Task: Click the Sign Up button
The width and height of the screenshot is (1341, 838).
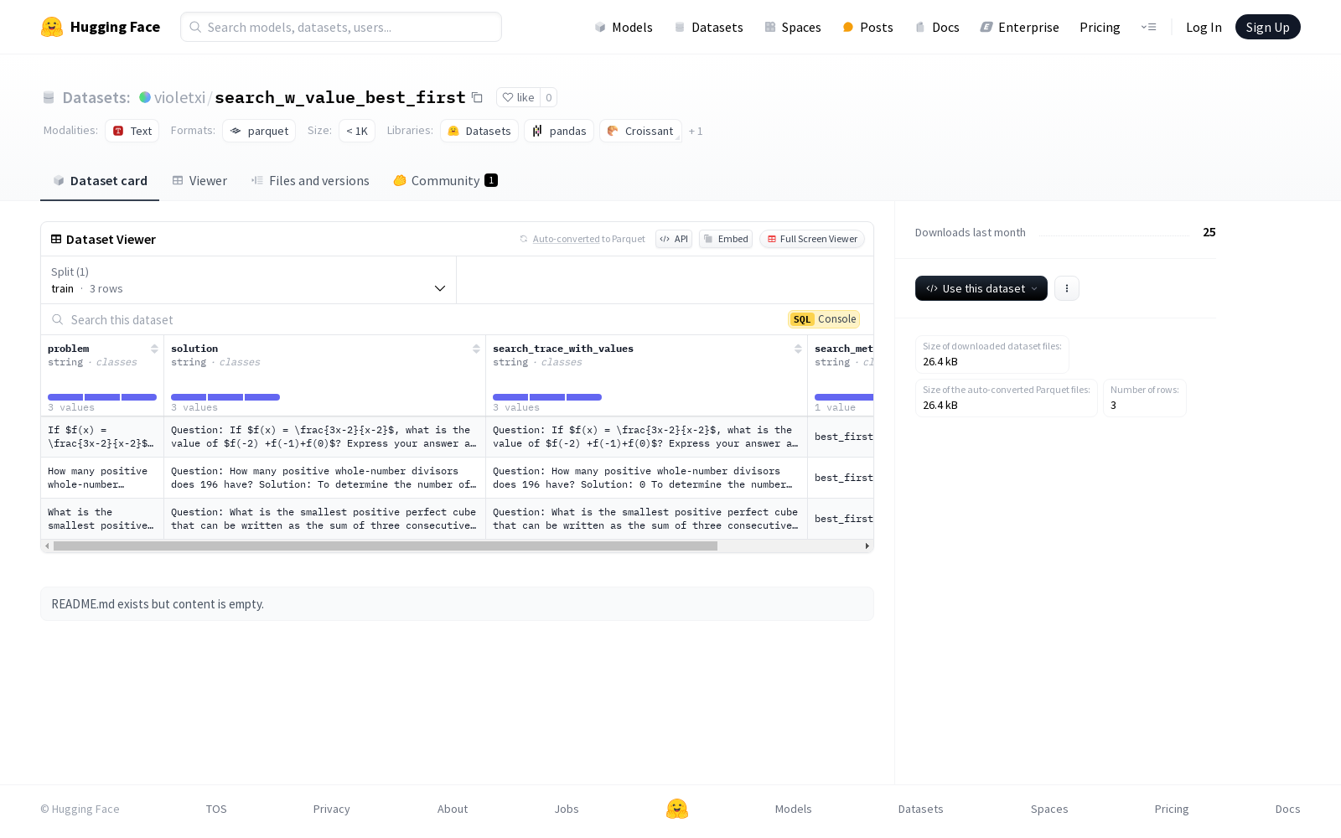Action: 1267,27
